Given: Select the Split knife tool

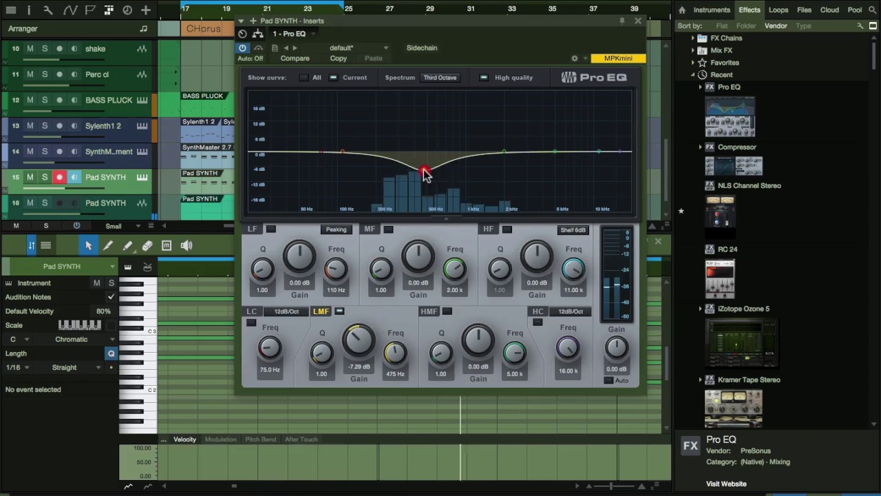Looking at the screenshot, I should pos(108,246).
